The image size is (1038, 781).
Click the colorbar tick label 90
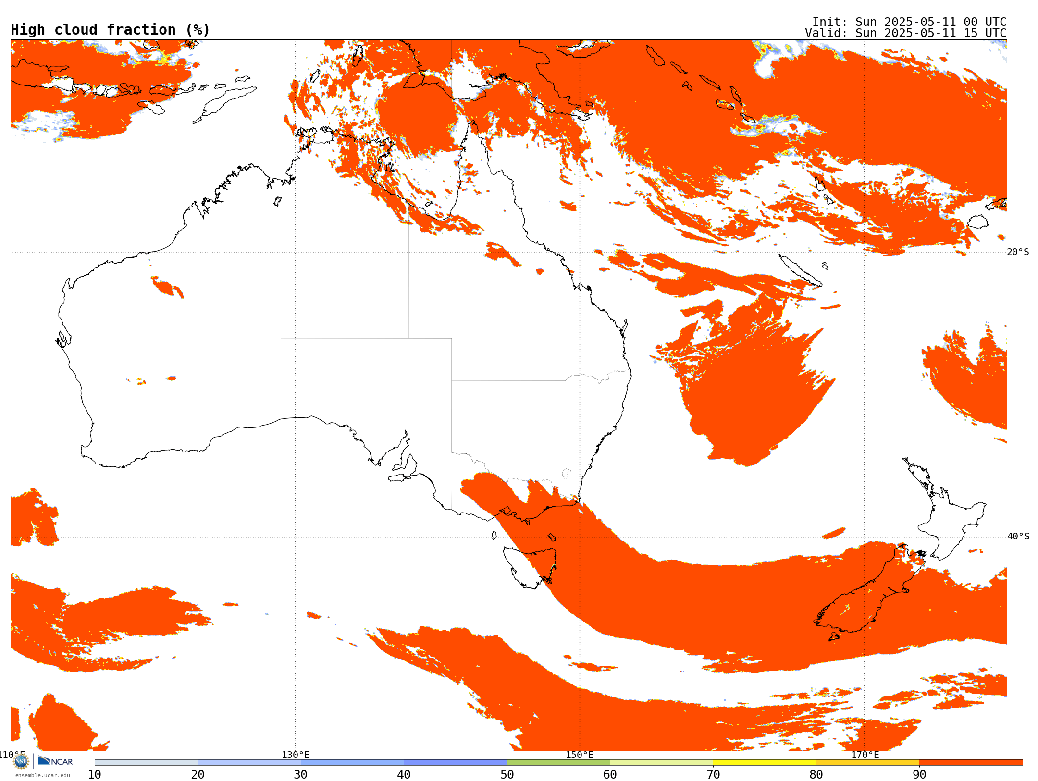tap(919, 775)
